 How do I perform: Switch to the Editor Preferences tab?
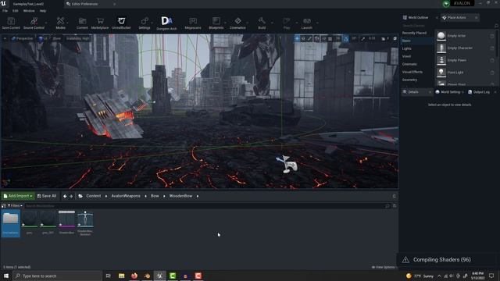point(84,4)
